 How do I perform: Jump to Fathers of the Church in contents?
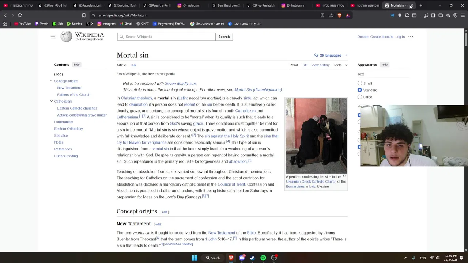point(73,95)
